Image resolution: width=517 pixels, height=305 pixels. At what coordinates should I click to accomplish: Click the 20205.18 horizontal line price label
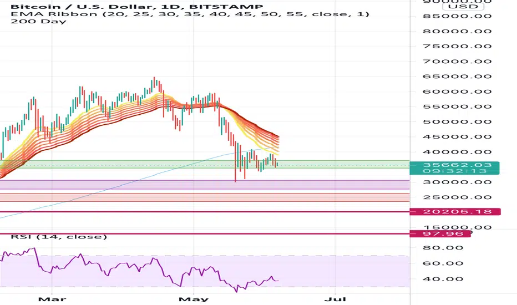(455, 211)
